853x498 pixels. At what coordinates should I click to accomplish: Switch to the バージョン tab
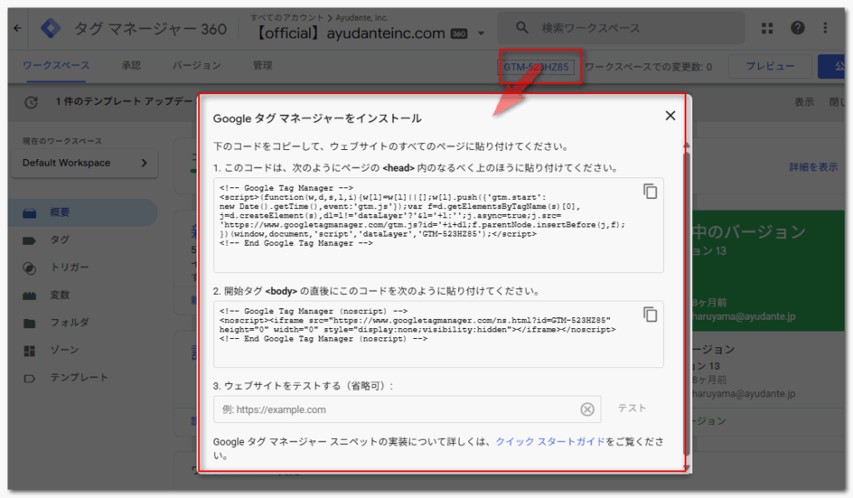[197, 65]
